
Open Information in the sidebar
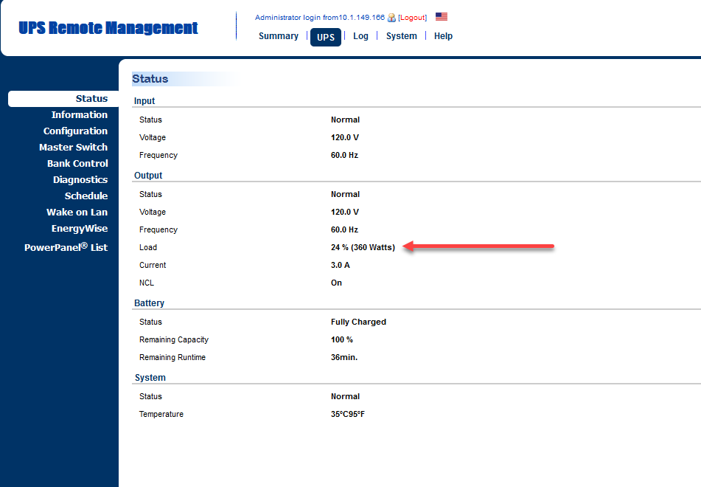point(79,114)
